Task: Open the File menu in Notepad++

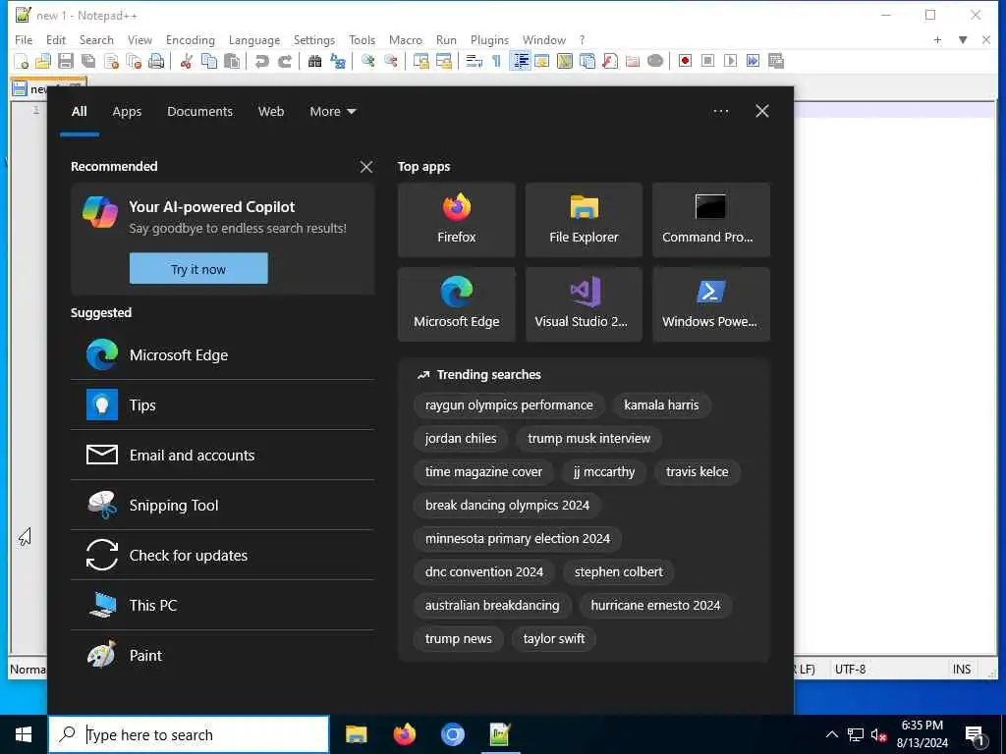Action: click(24, 39)
